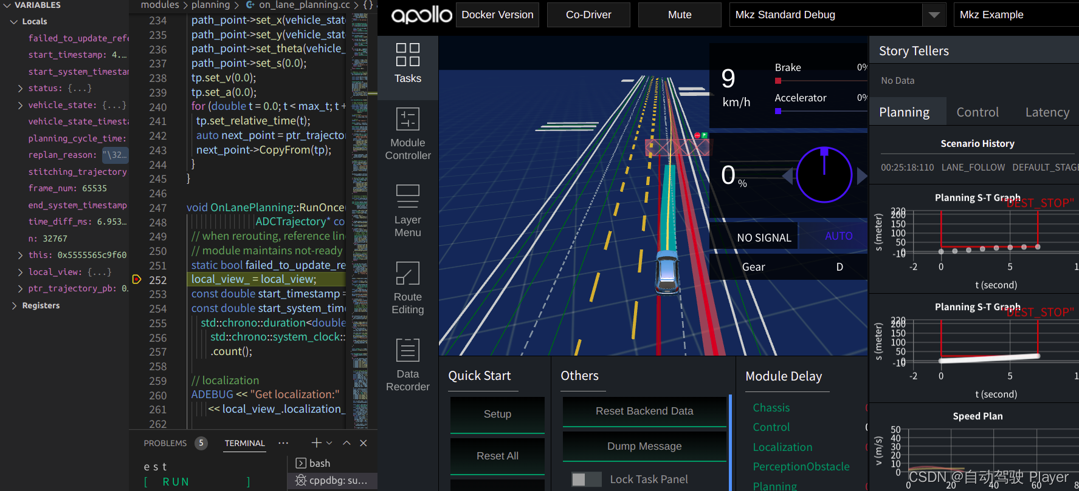Expand the ptr_trajectory_pb variable
Screen dimensions: 1079x491
pos(21,288)
